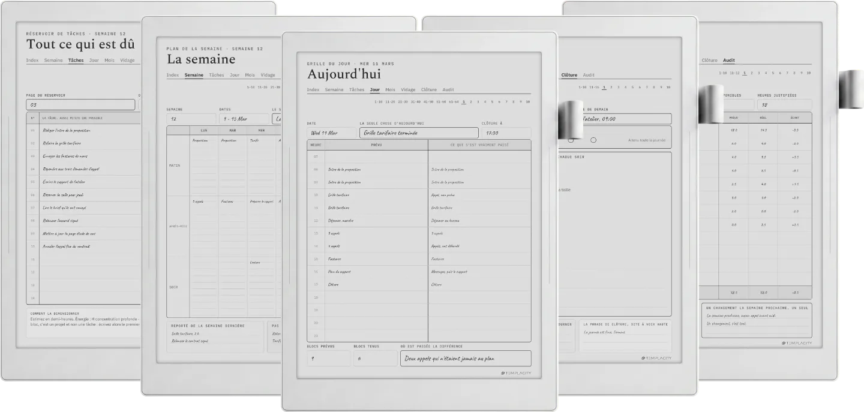Jump to page range 11-20 on Aujourd'hui page
This screenshot has height=412, width=864.
click(x=390, y=102)
